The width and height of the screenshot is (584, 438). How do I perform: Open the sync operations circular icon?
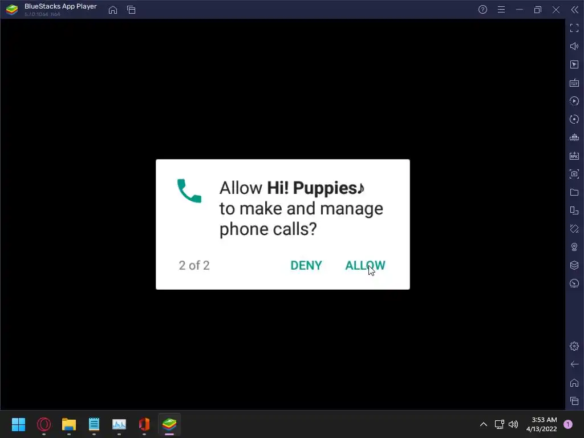click(x=574, y=119)
